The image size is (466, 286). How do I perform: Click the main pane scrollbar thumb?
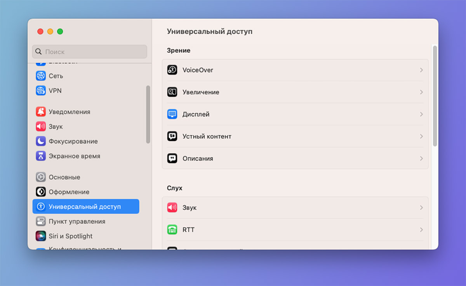pyautogui.click(x=435, y=96)
